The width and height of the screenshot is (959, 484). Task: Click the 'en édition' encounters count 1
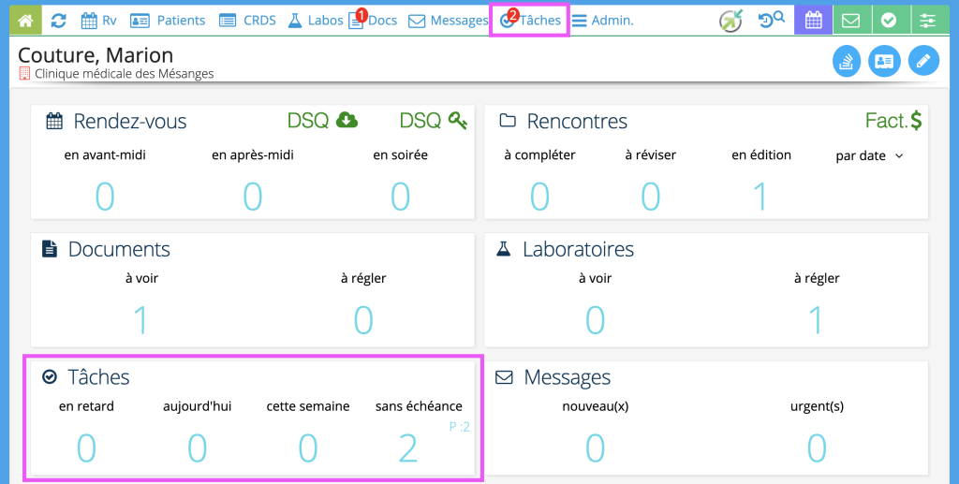760,197
